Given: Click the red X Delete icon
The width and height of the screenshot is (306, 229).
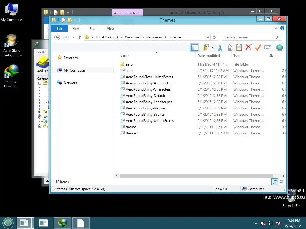Looking at the screenshot, I should pos(248,47).
